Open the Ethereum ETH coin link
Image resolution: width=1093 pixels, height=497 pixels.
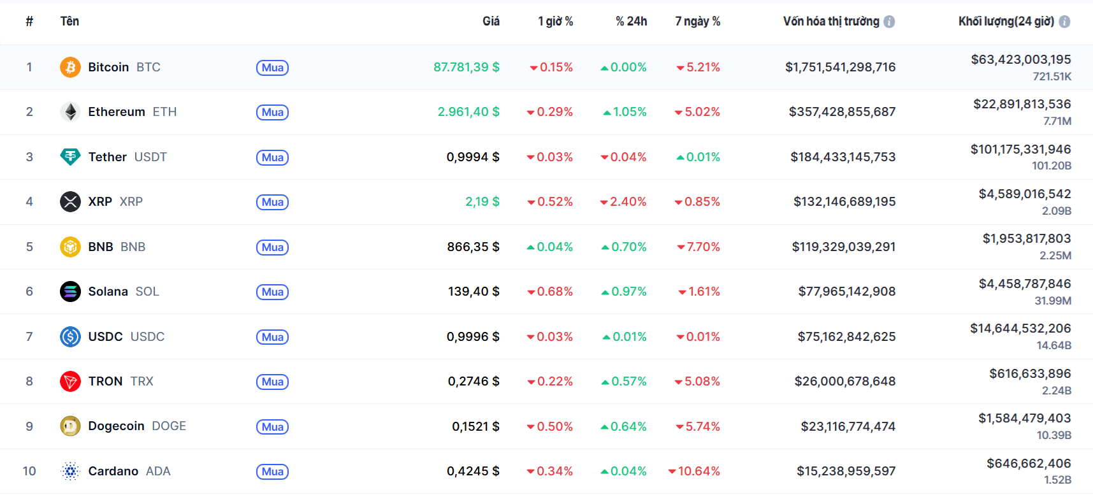[132, 112]
